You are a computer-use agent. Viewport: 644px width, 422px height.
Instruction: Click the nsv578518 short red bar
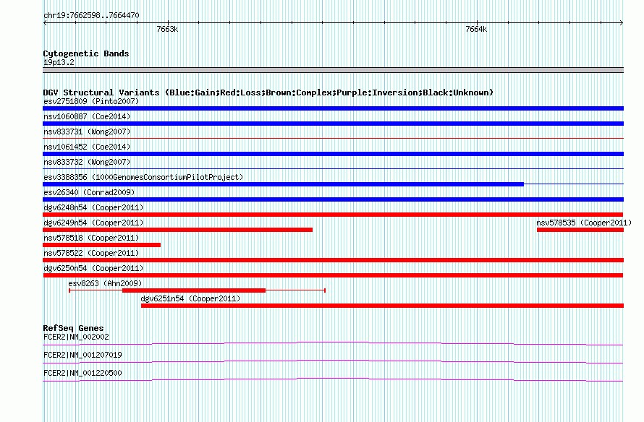[x=101, y=245]
